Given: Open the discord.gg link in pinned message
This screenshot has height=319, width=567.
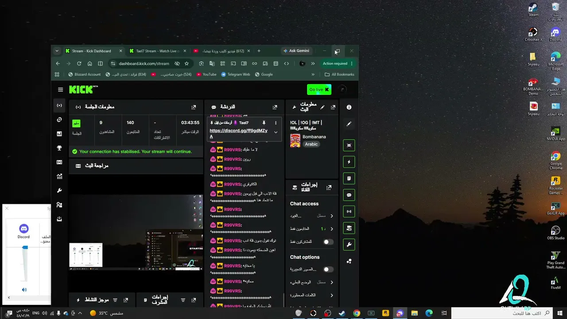Looking at the screenshot, I should click(238, 133).
